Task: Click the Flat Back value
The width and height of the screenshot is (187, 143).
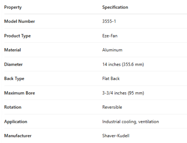Action: point(111,79)
